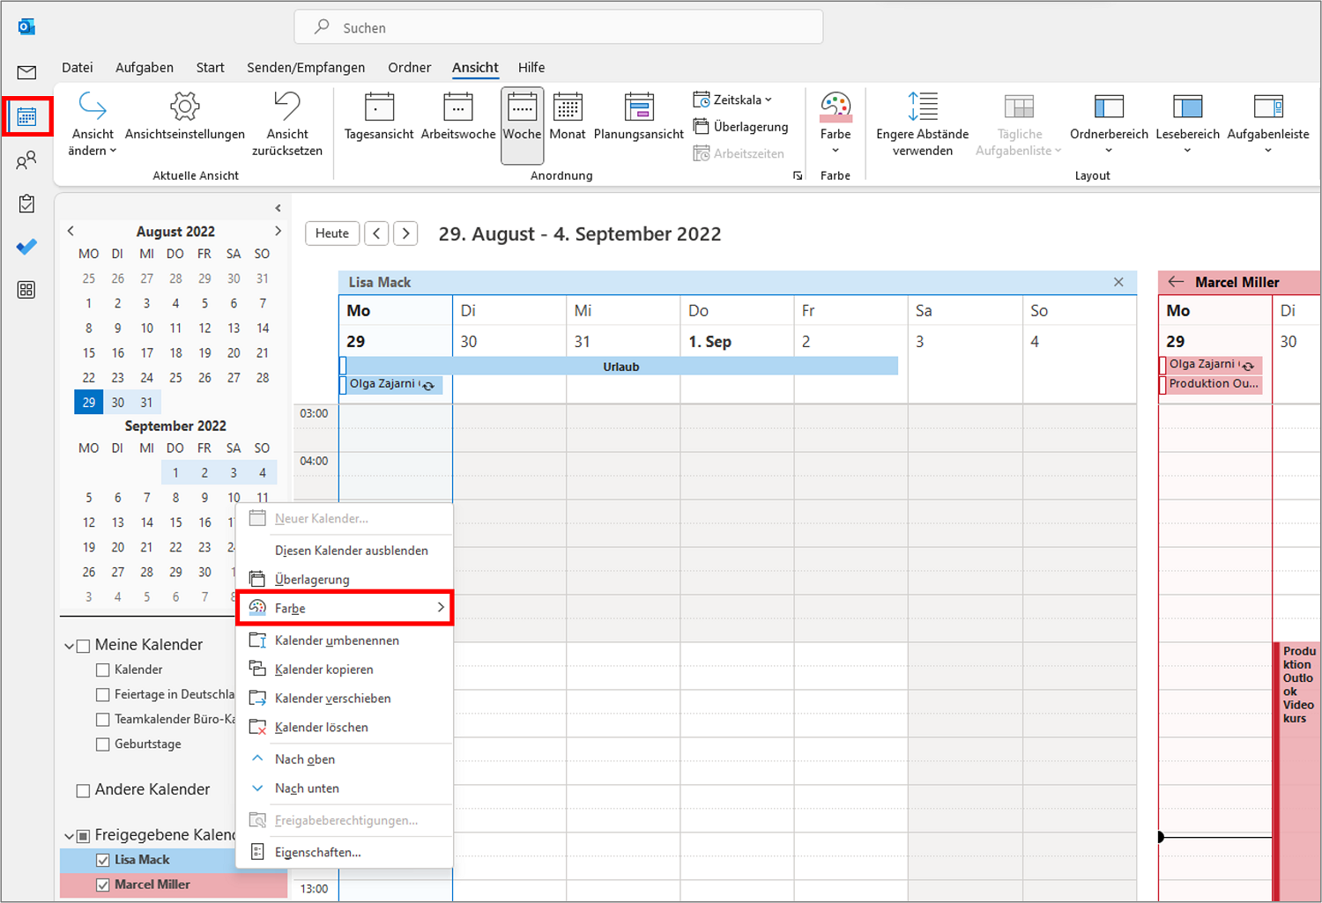Choose Kalender umbenennen

click(345, 640)
